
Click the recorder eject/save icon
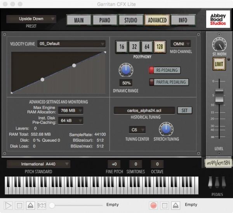176,206
